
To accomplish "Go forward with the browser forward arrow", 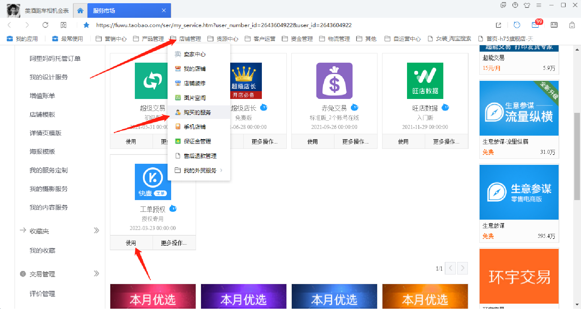I will click(27, 25).
